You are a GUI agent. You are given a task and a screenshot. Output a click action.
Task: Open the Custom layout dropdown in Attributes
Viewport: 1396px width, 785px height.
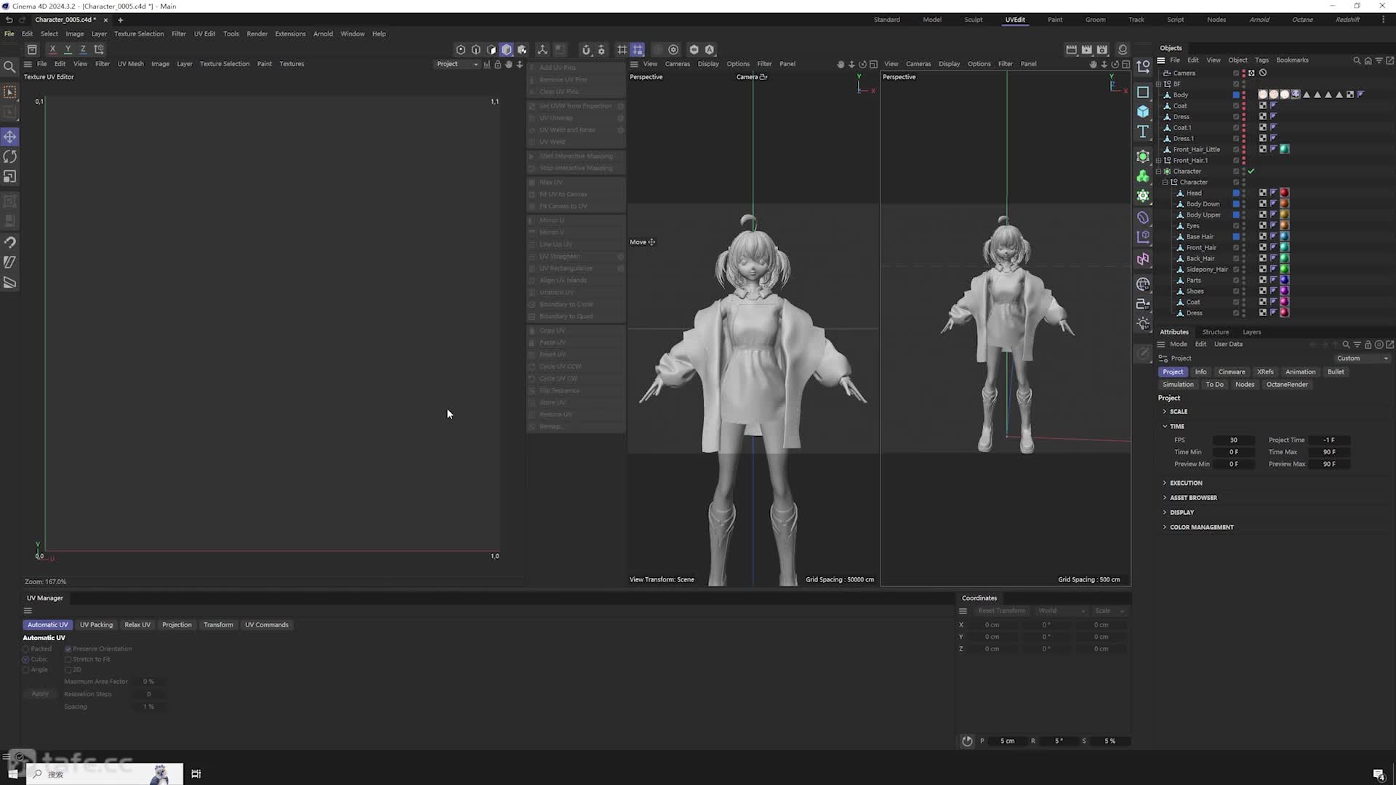[x=1363, y=358]
